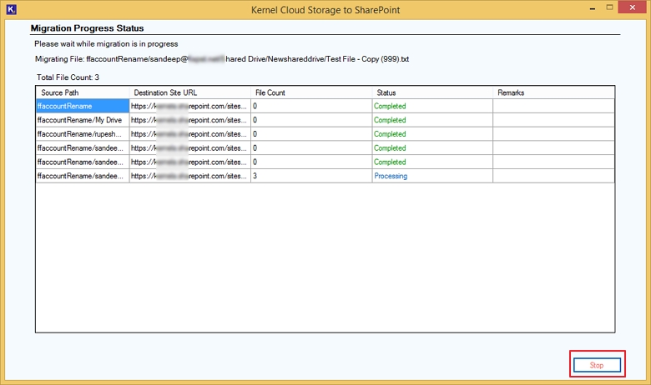Click Completed status in the rupesh row

432,134
